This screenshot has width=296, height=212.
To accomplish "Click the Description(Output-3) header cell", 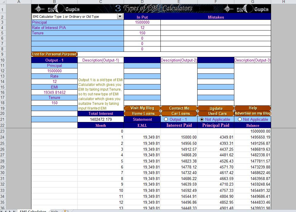I will pos(253,60).
